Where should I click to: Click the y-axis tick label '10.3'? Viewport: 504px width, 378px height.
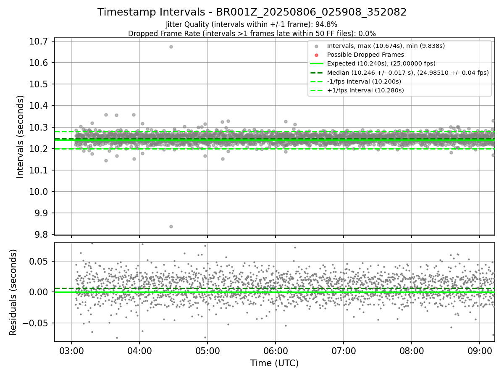[x=39, y=127]
